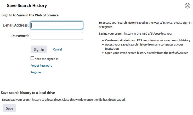Click the Save search history to a local drive heading
The width and height of the screenshot is (193, 115).
(28, 93)
